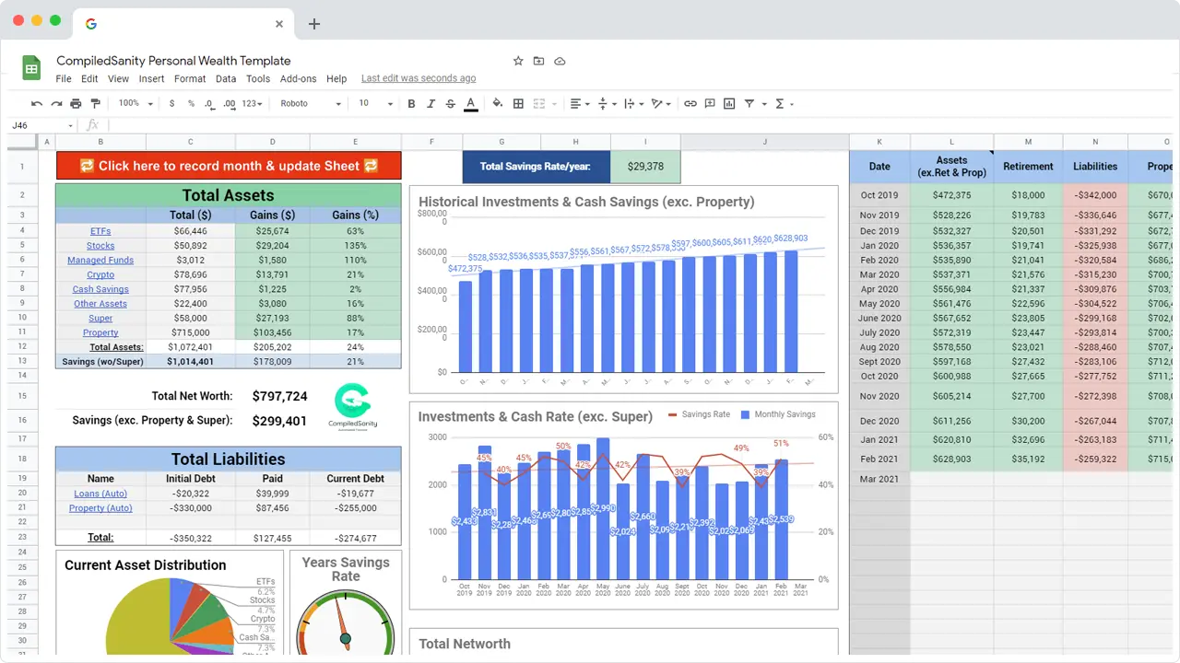Click the Insert chart icon
1180x663 pixels.
pos(729,104)
